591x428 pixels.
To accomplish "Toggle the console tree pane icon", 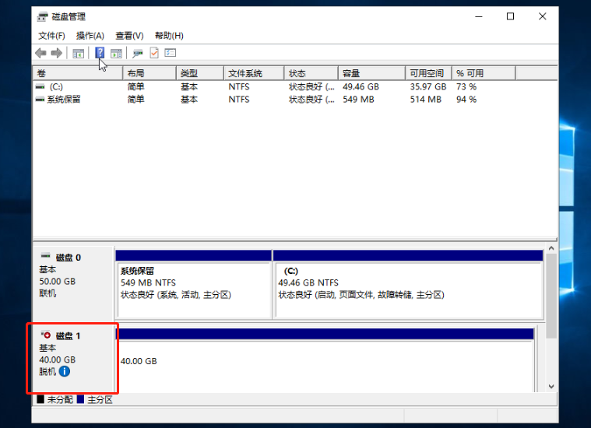I will point(78,54).
